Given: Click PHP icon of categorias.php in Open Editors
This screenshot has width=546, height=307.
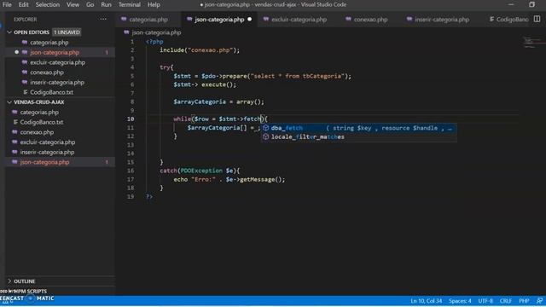Looking at the screenshot, I should tap(25, 42).
